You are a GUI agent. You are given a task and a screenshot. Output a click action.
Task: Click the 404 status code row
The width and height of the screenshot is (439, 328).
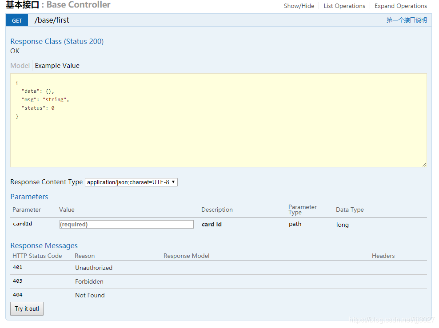pos(218,295)
